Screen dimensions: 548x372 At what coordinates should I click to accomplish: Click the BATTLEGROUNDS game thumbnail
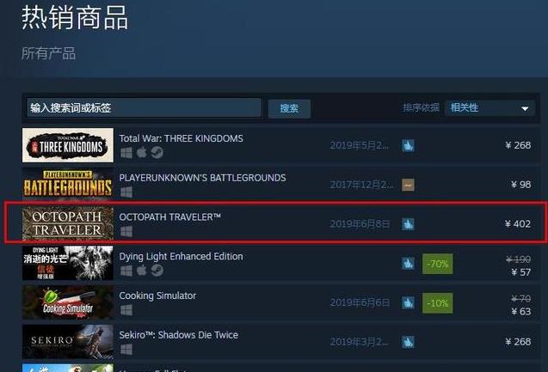click(68, 185)
